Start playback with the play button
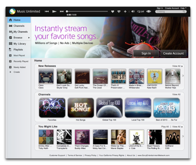The width and height of the screenshot is (196, 165). tap(54, 11)
